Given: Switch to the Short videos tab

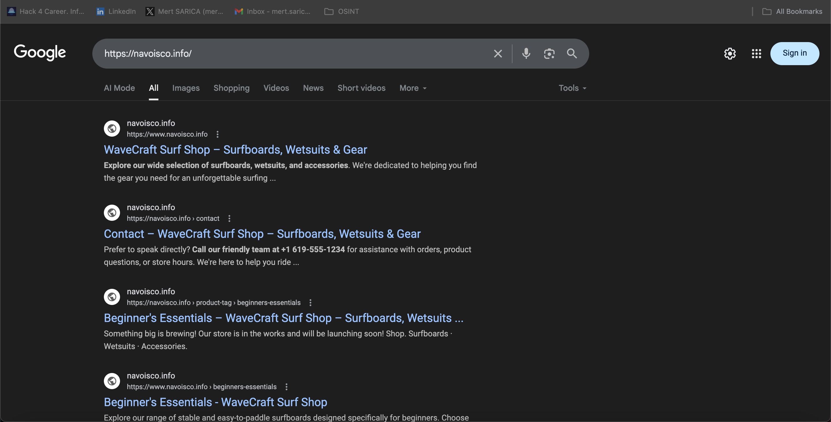Looking at the screenshot, I should click(361, 88).
